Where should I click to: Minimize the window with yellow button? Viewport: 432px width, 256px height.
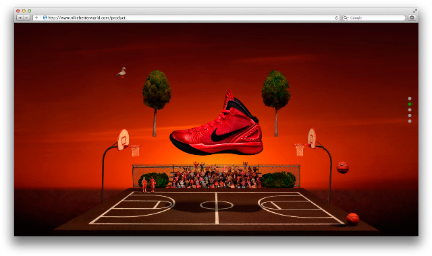point(24,11)
